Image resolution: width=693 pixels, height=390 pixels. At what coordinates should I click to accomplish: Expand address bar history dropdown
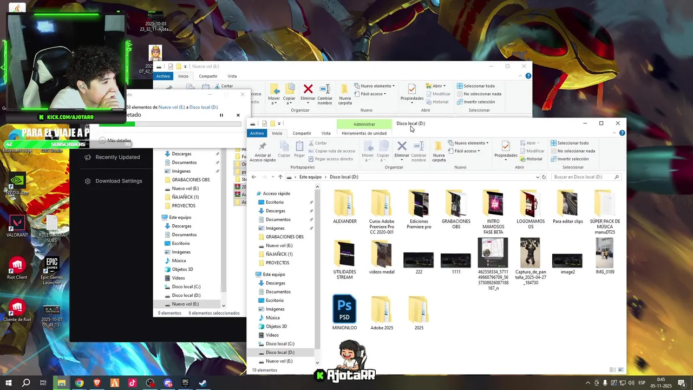click(x=538, y=177)
